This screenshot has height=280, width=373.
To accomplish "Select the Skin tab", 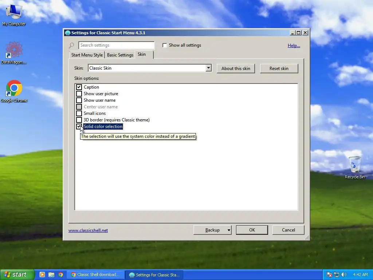I will pyautogui.click(x=144, y=55).
